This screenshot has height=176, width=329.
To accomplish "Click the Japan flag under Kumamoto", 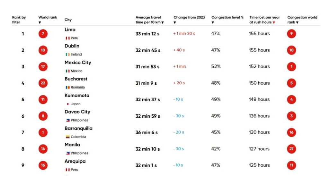I will 67,104.
